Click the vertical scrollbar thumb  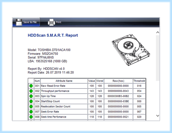pyautogui.click(x=158, y=58)
